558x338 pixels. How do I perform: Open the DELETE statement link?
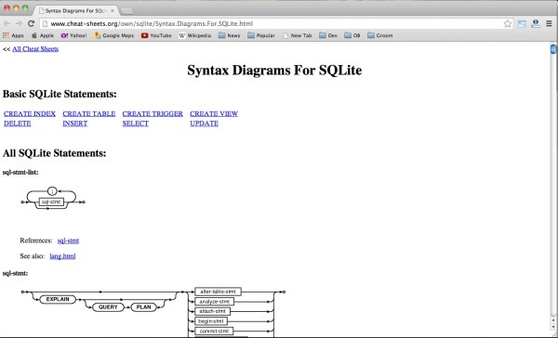click(17, 123)
